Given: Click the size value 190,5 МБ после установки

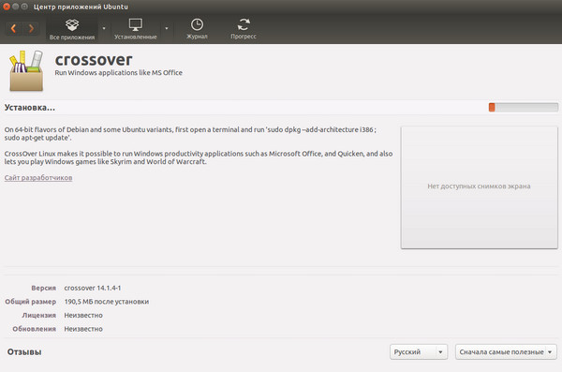Looking at the screenshot, I should (107, 302).
